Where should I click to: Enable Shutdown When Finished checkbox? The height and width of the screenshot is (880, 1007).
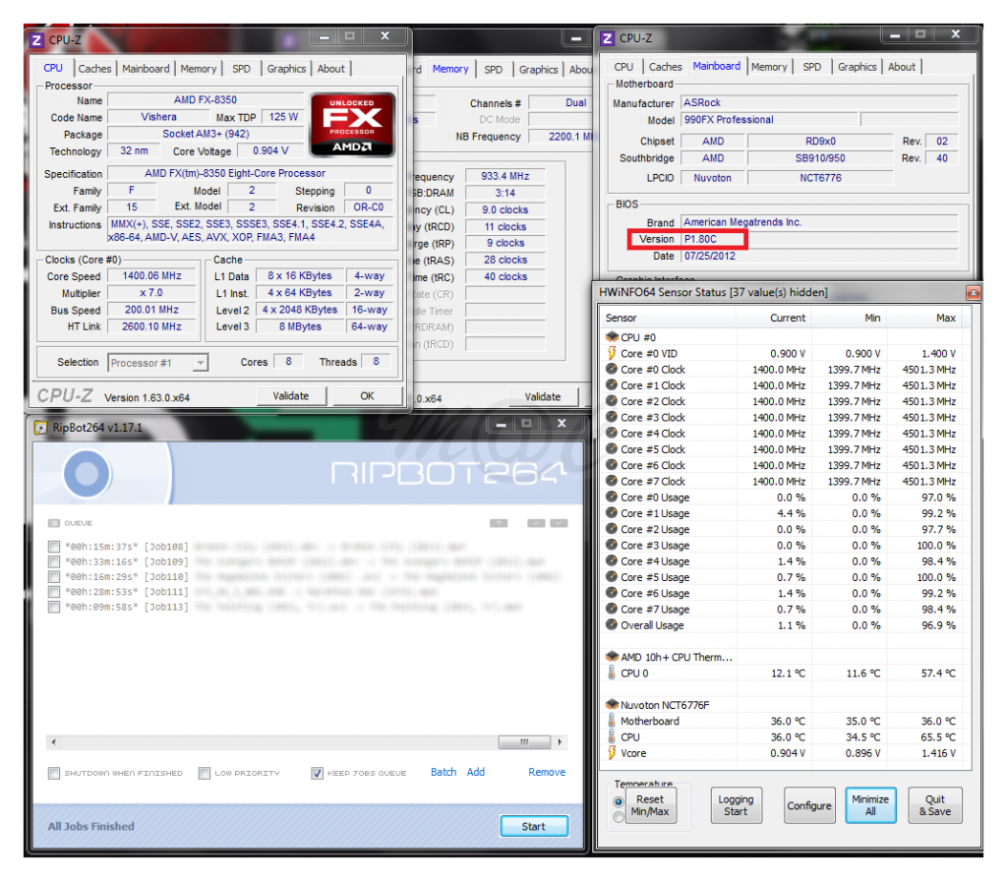54,773
